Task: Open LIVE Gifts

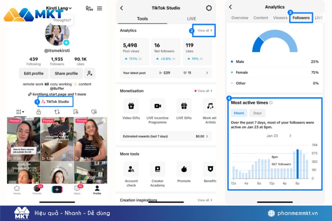Action: [184, 109]
